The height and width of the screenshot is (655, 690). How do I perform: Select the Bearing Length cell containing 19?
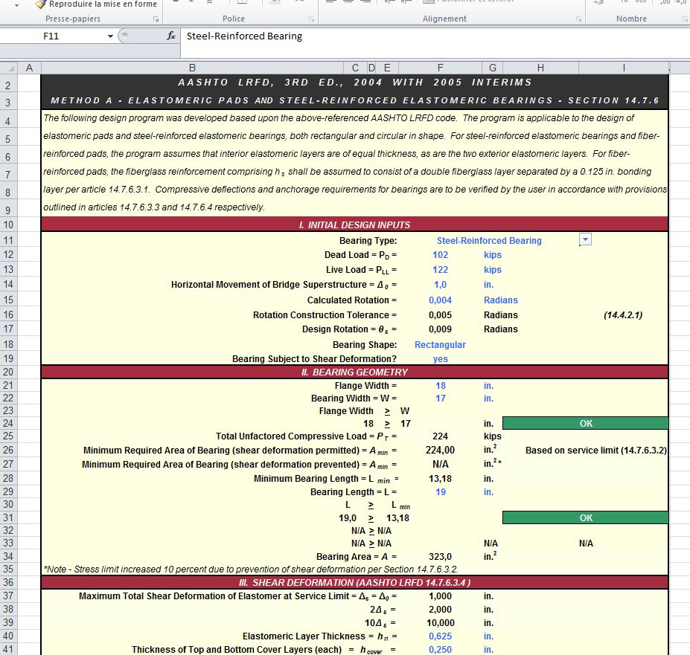click(440, 491)
